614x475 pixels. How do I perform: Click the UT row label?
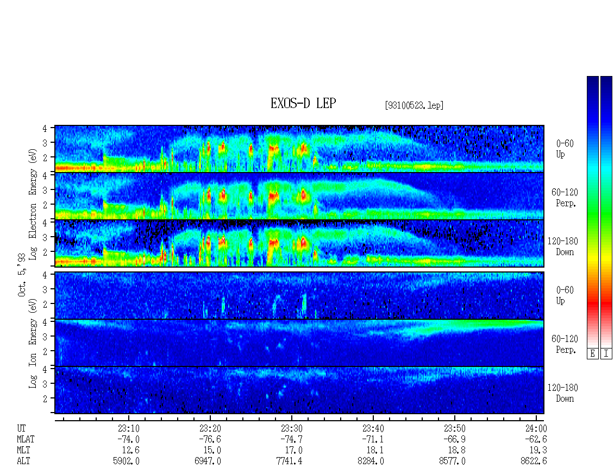click(x=21, y=428)
